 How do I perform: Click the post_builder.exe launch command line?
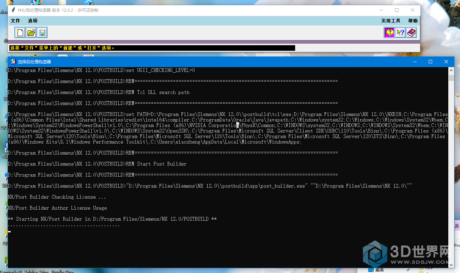click(x=210, y=186)
